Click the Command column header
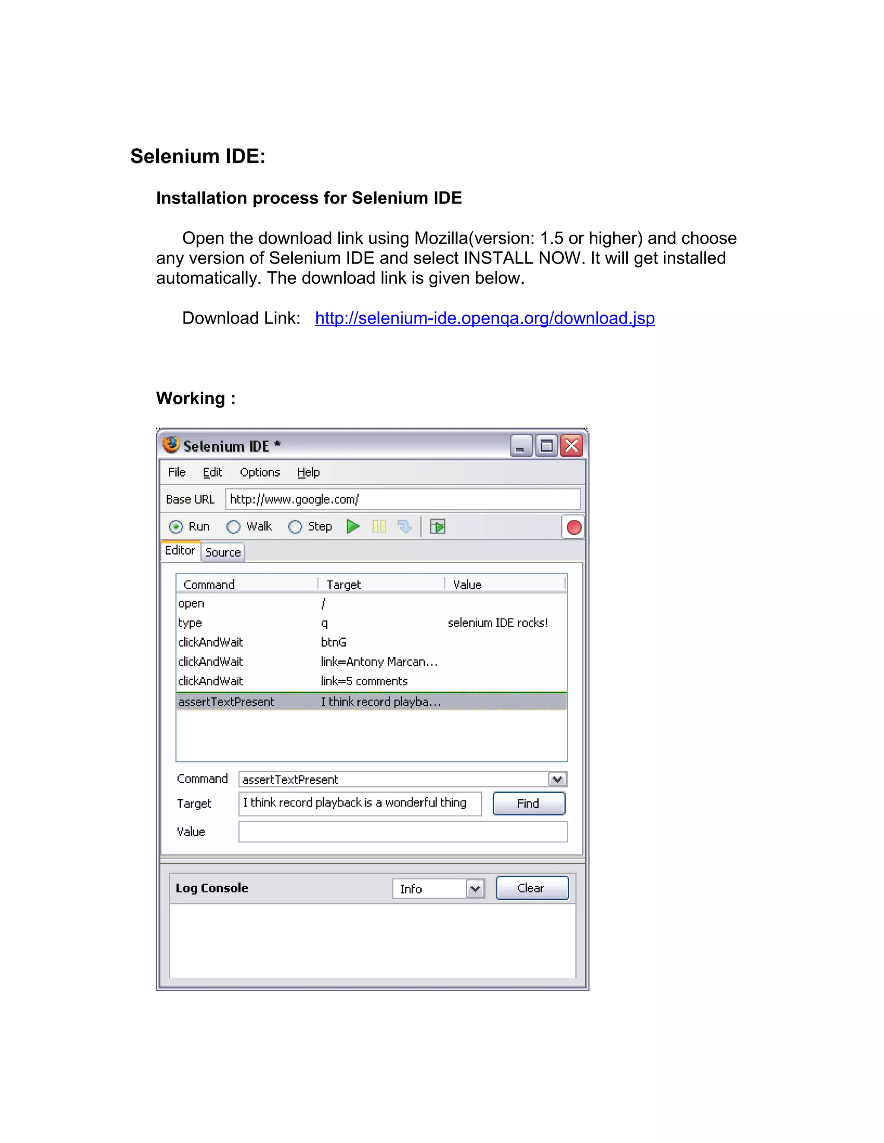The height and width of the screenshot is (1143, 884). point(247,584)
